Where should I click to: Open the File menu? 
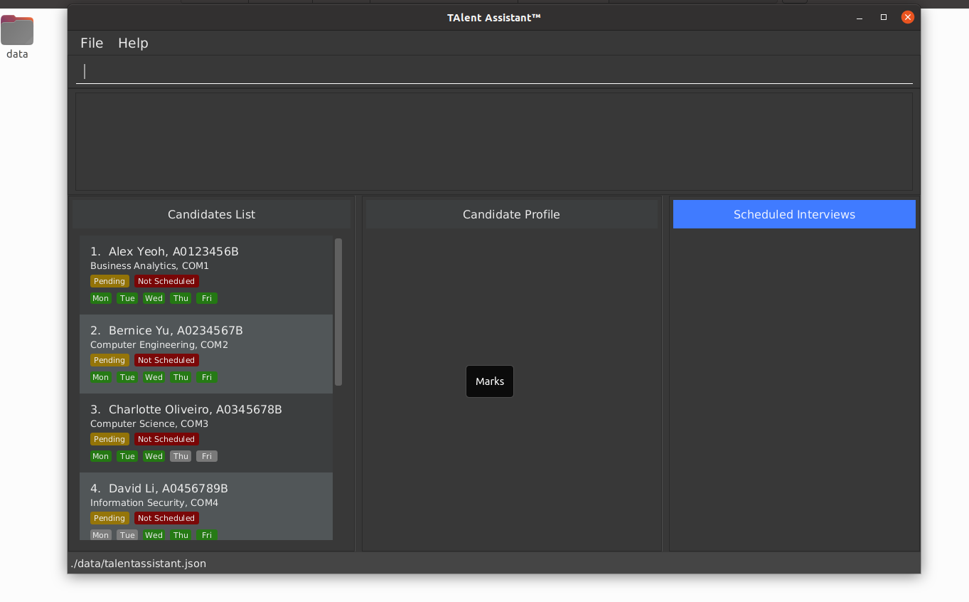[x=92, y=43]
